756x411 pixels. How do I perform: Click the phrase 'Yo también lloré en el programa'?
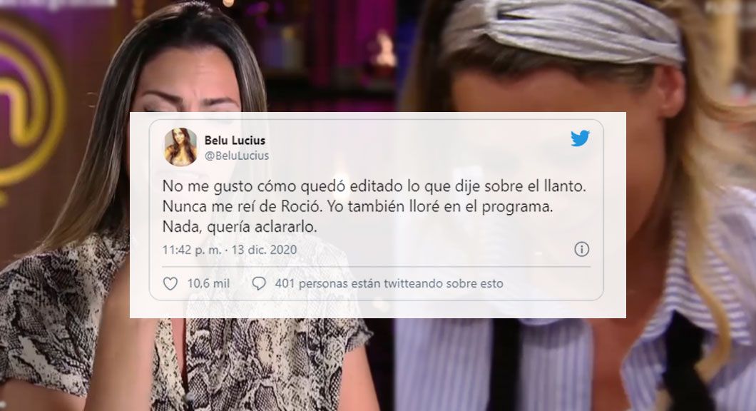[x=440, y=206]
